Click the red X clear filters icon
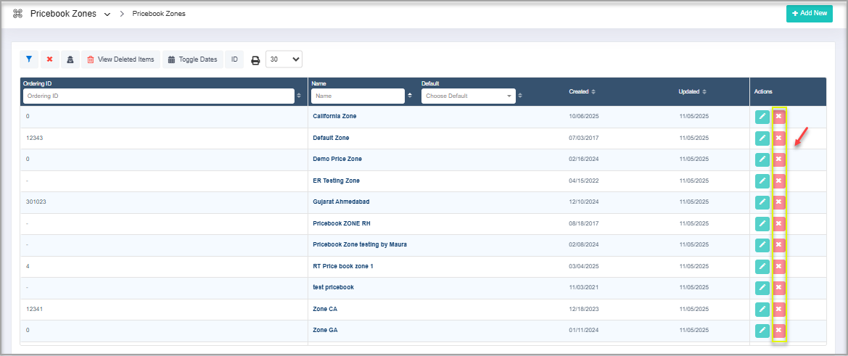This screenshot has height=356, width=848. pos(49,59)
